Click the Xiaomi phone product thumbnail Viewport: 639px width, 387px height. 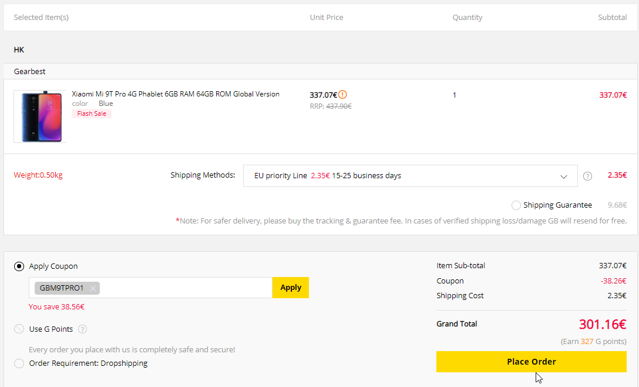[40, 116]
